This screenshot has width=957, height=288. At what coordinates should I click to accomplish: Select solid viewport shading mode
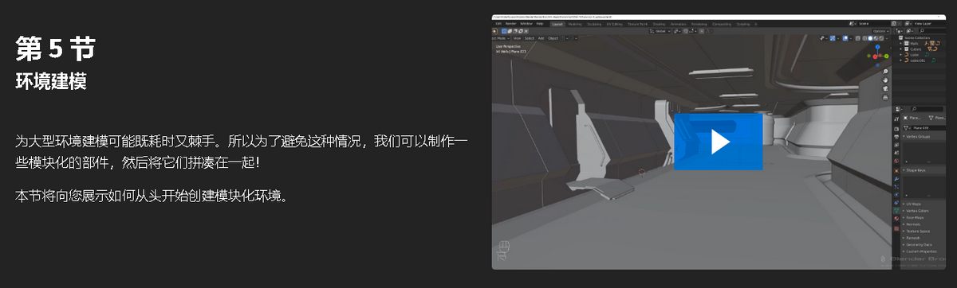(x=870, y=38)
